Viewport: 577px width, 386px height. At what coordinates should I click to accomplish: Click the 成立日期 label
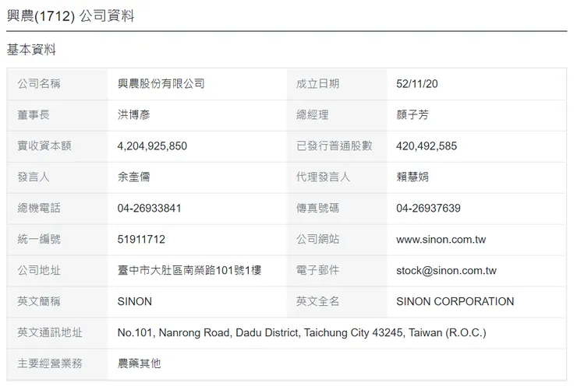click(317, 84)
